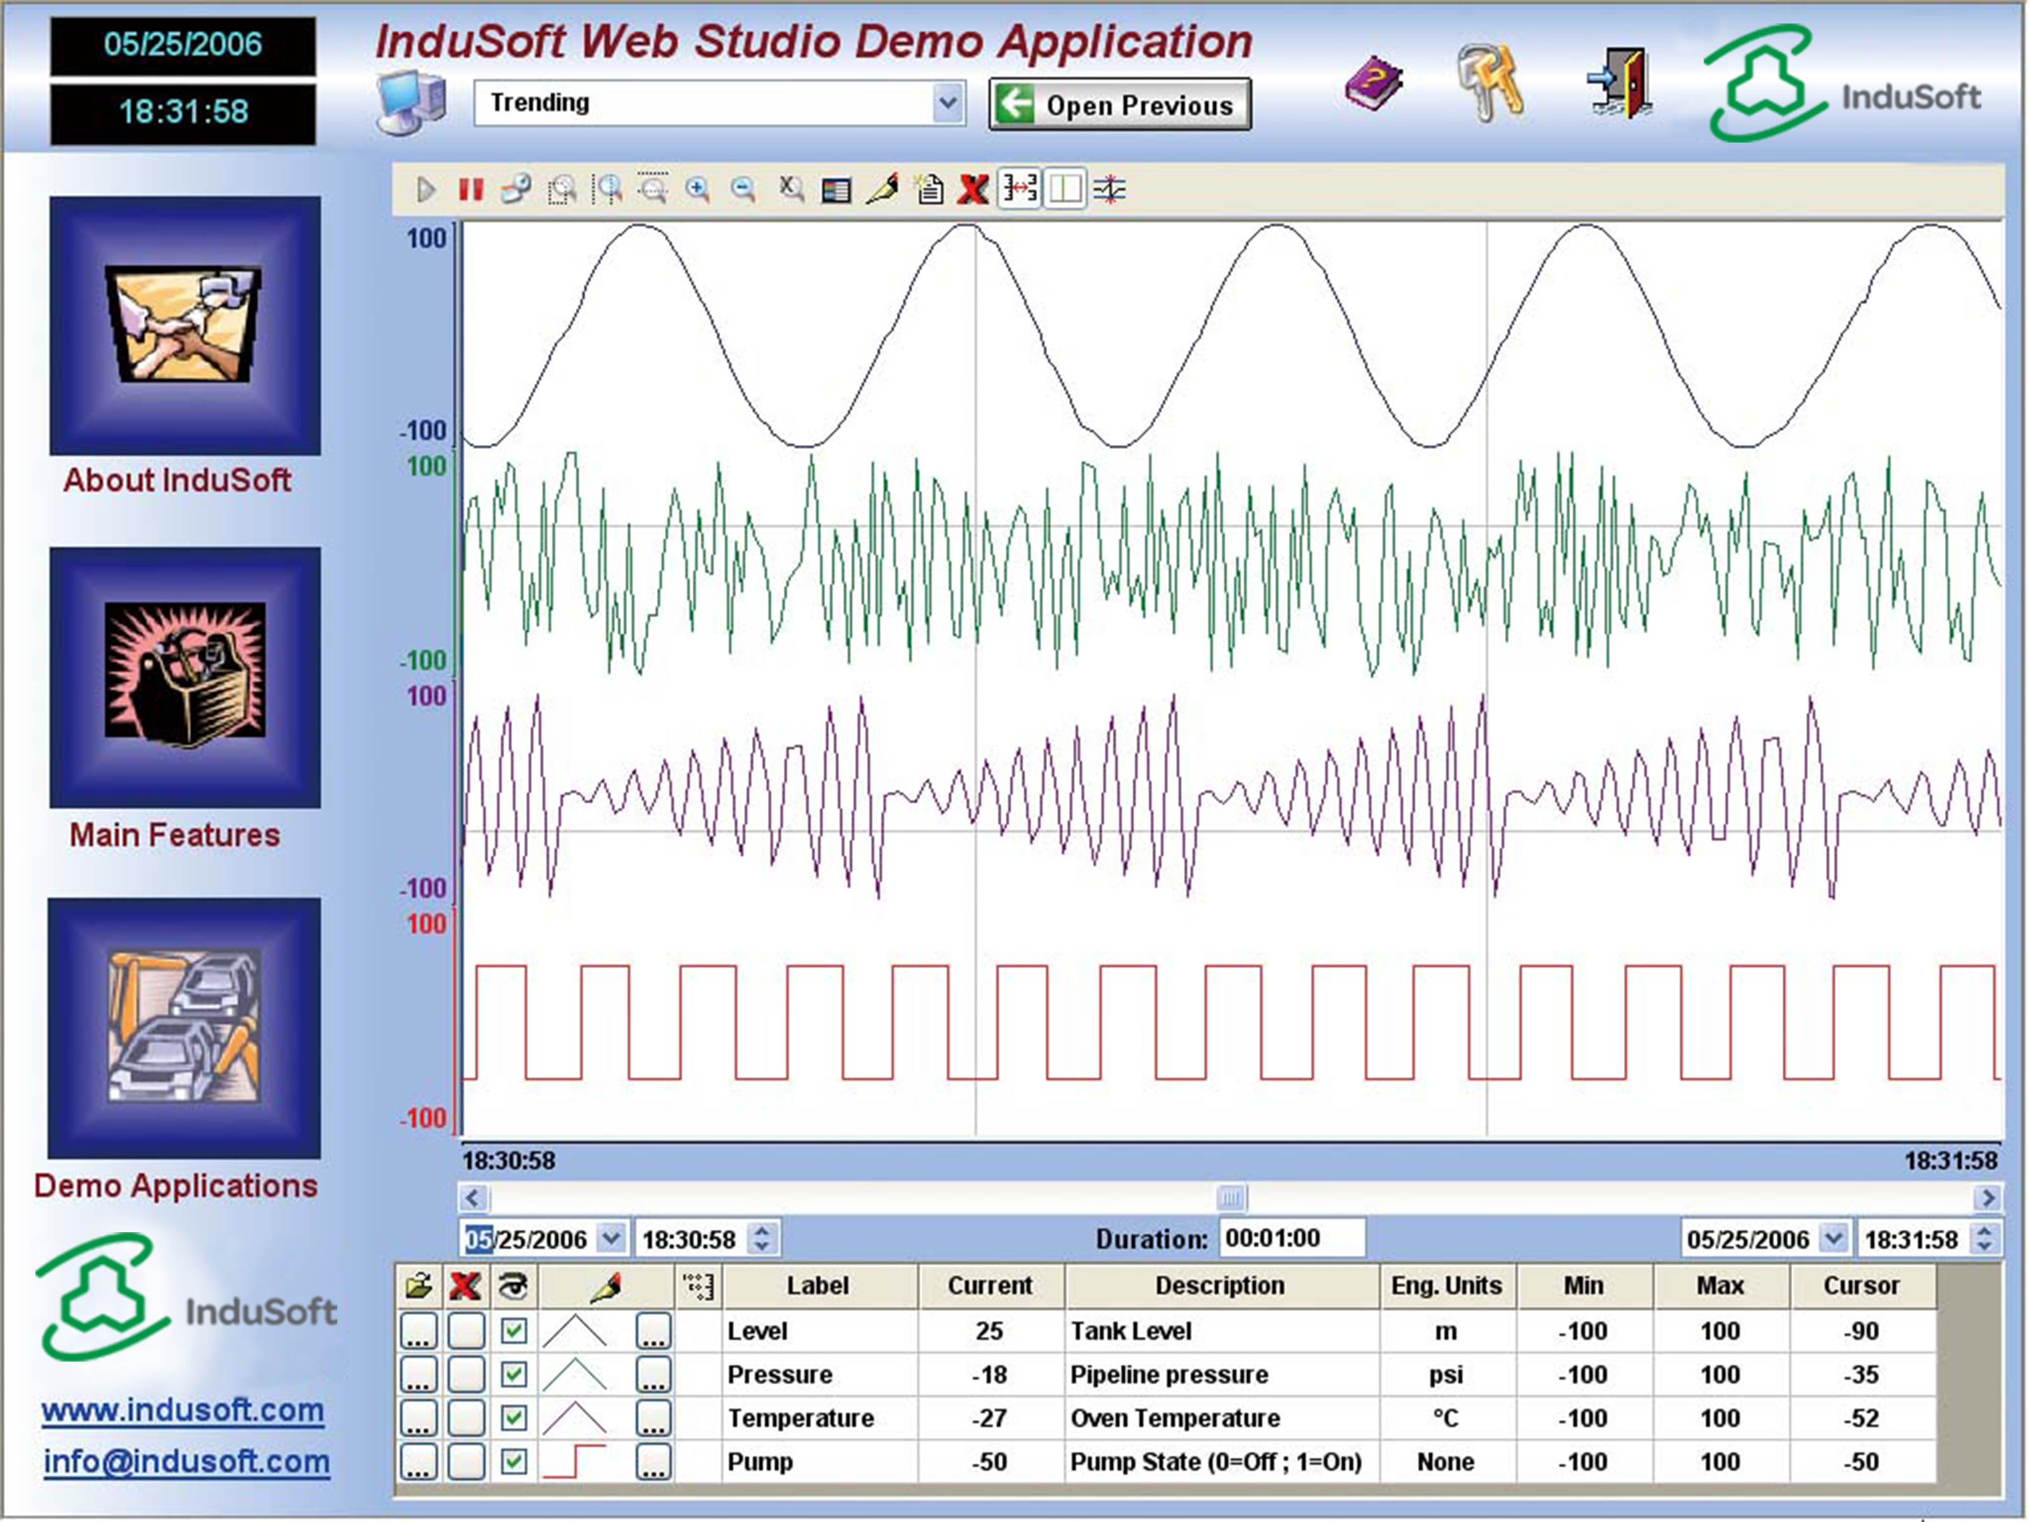
Task: Click the Duration 00:01:00 field
Action: (x=1292, y=1239)
